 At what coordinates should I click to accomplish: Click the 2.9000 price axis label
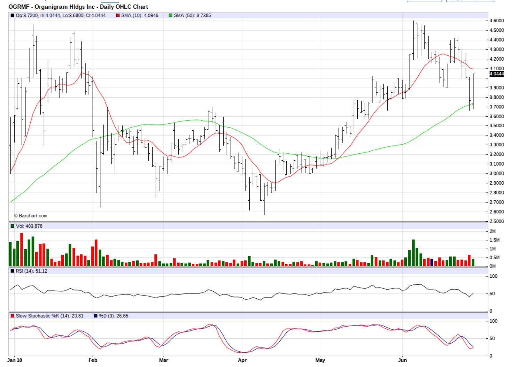(497, 183)
